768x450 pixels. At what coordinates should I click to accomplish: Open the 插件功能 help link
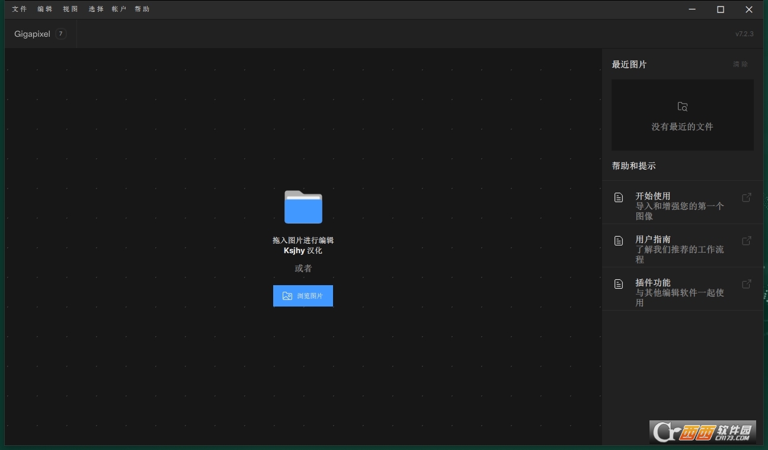coord(683,289)
